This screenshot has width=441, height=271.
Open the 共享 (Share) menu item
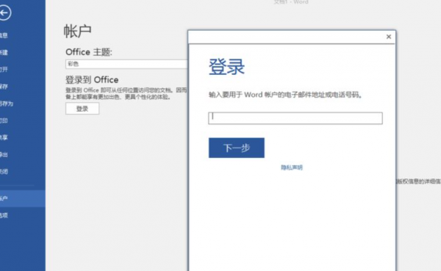click(4, 137)
